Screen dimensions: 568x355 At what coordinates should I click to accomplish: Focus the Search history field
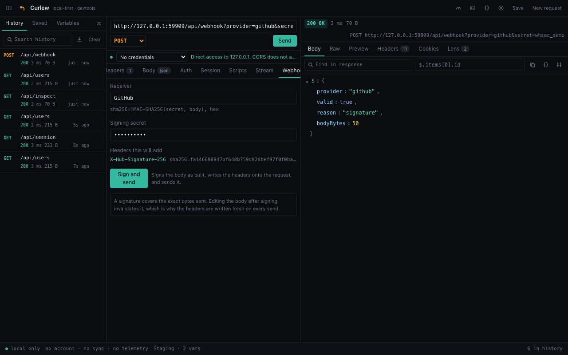click(38, 39)
